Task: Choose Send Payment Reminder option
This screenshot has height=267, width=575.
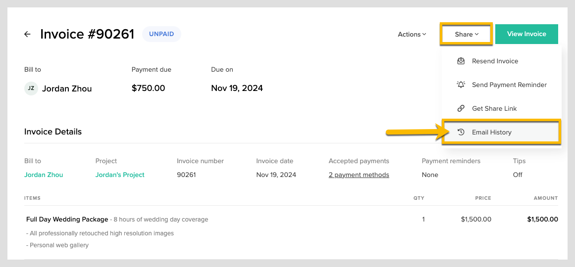Action: tap(509, 85)
